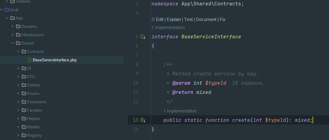Click the Edit AI action link
This screenshot has width=329, height=140.
tap(160, 19)
